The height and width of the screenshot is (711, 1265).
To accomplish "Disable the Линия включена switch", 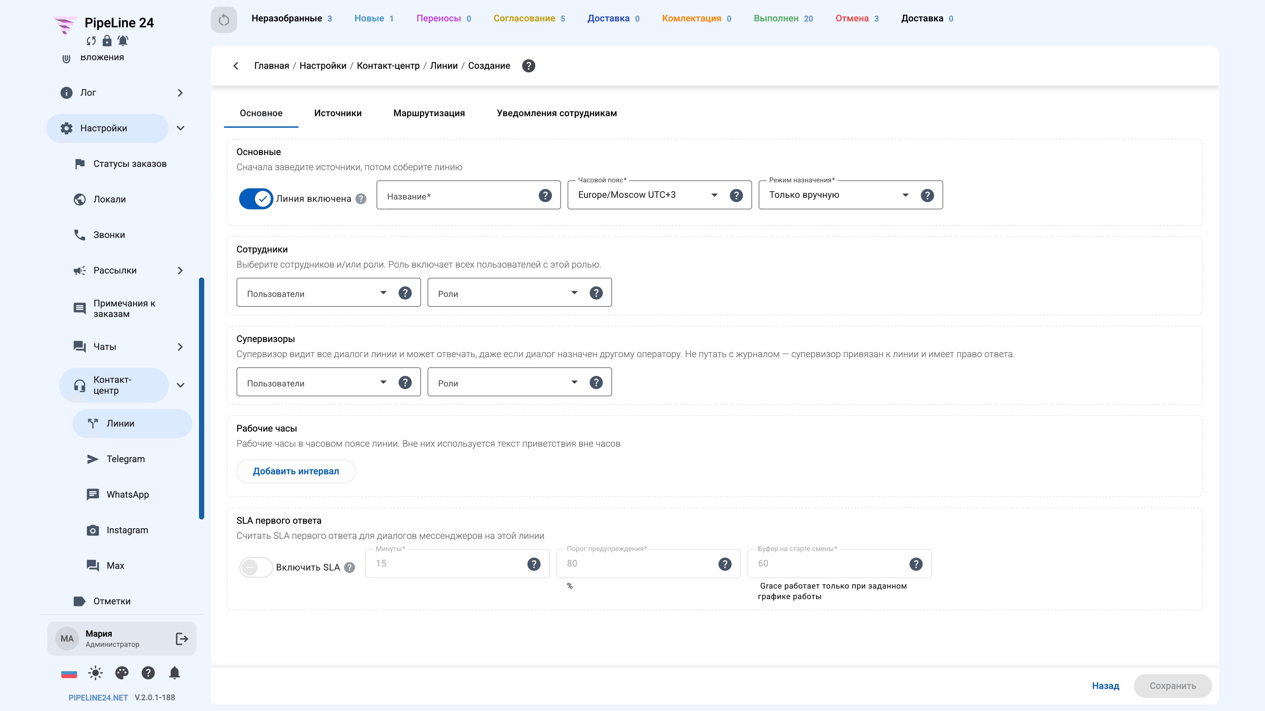I will [x=256, y=199].
